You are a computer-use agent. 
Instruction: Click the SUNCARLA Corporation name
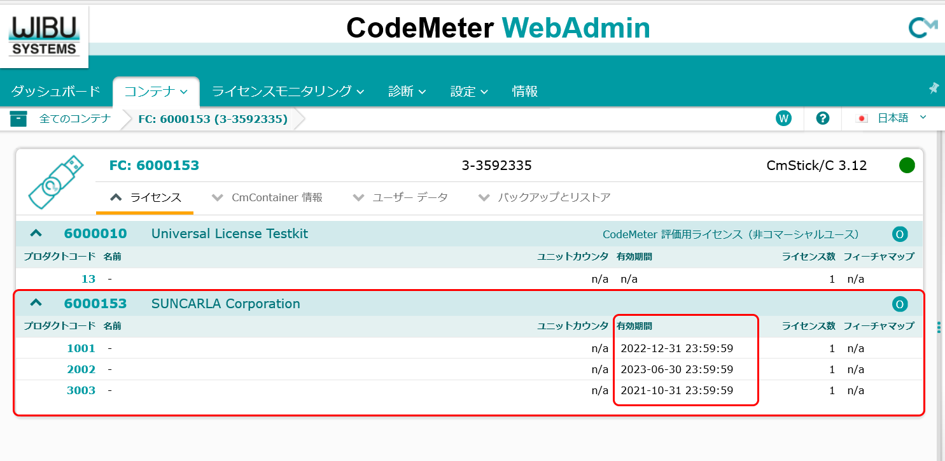(226, 304)
